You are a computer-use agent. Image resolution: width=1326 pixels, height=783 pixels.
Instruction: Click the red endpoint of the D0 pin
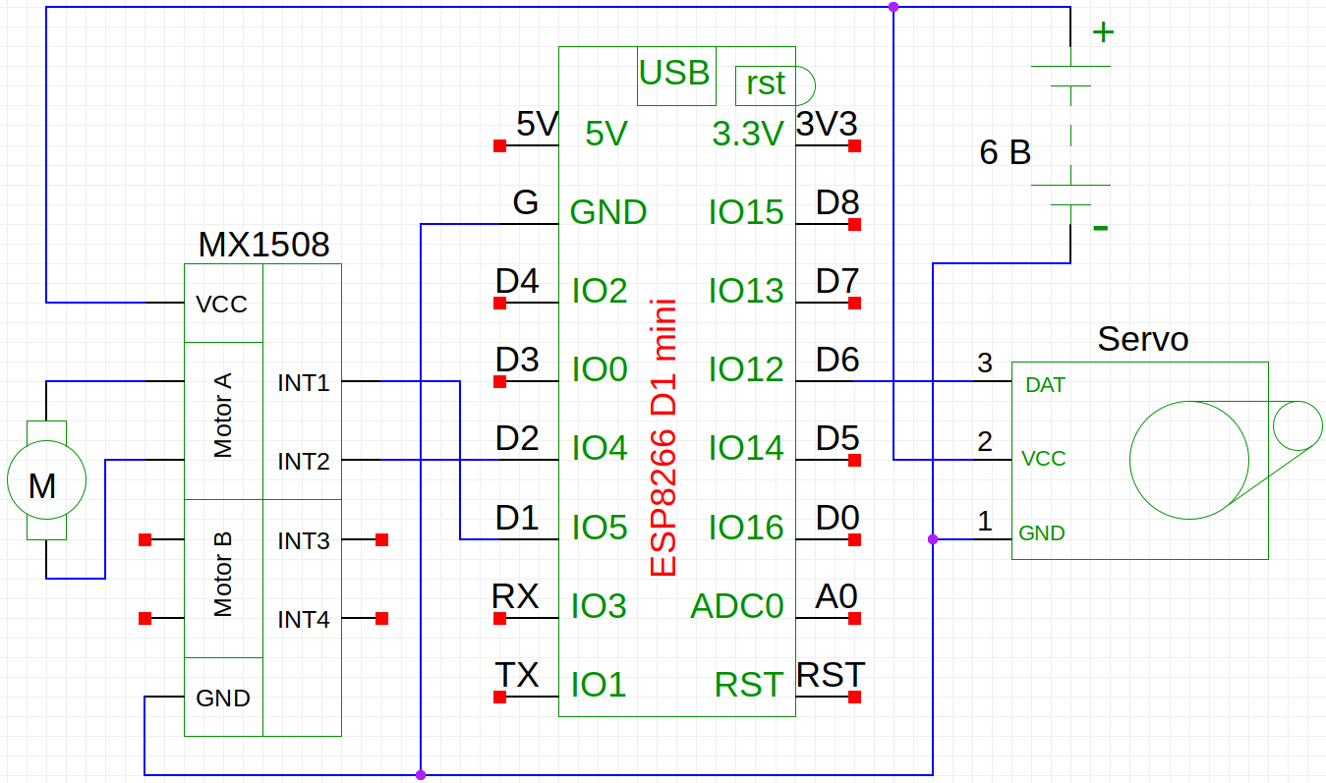click(854, 538)
